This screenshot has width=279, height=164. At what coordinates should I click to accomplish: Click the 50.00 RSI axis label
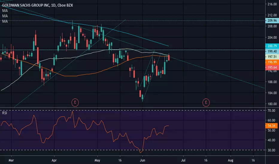(x=271, y=130)
